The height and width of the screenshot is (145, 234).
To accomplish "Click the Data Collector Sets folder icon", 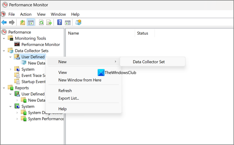I will pos(11,50).
